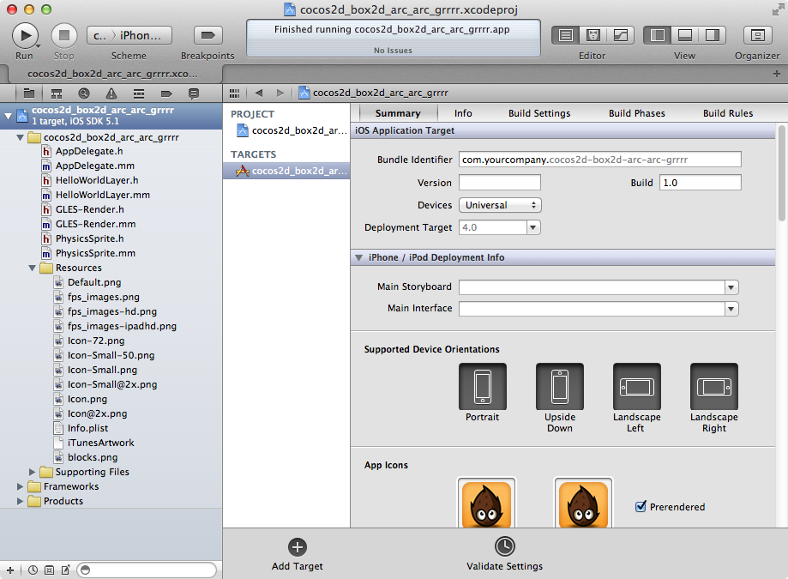Click the navigator filter search field
This screenshot has height=579, width=788.
tap(147, 570)
